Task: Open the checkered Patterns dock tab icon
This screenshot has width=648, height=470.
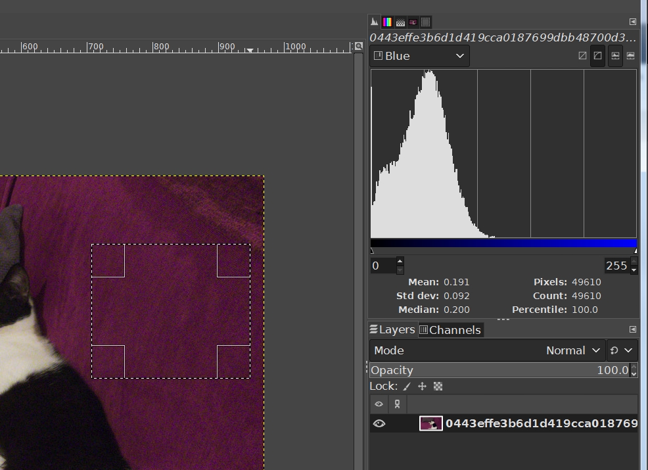Action: tap(400, 22)
